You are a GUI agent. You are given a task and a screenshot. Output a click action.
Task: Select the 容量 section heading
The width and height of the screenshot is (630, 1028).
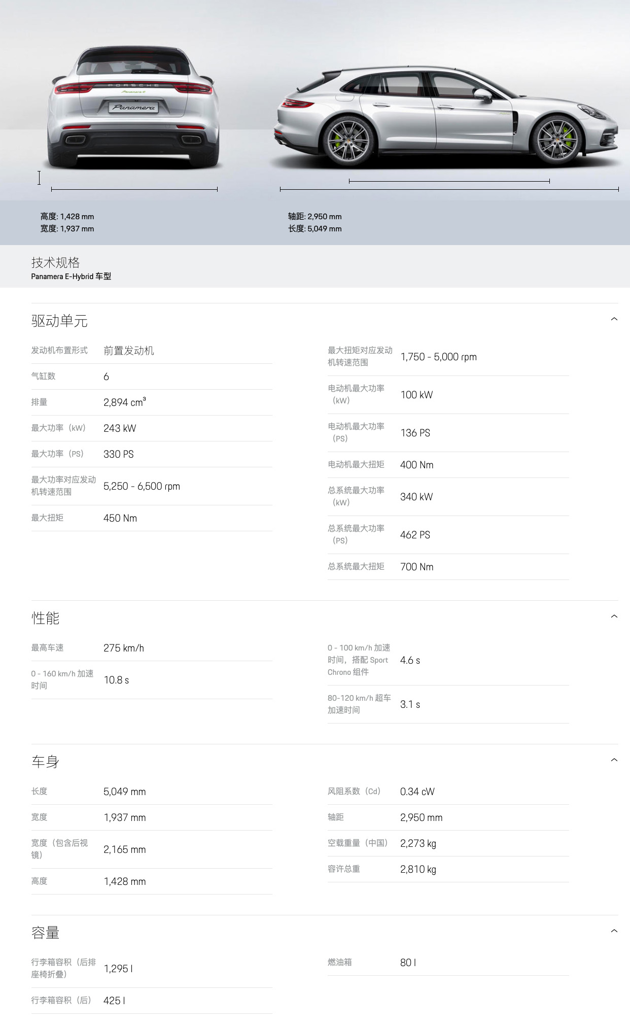coord(45,933)
